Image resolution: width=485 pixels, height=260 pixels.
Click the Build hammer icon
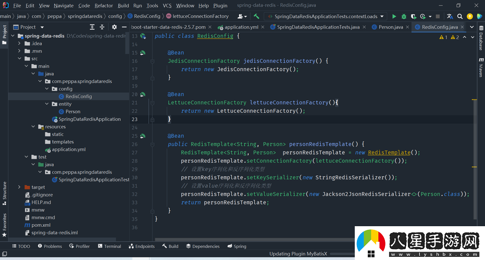click(256, 17)
